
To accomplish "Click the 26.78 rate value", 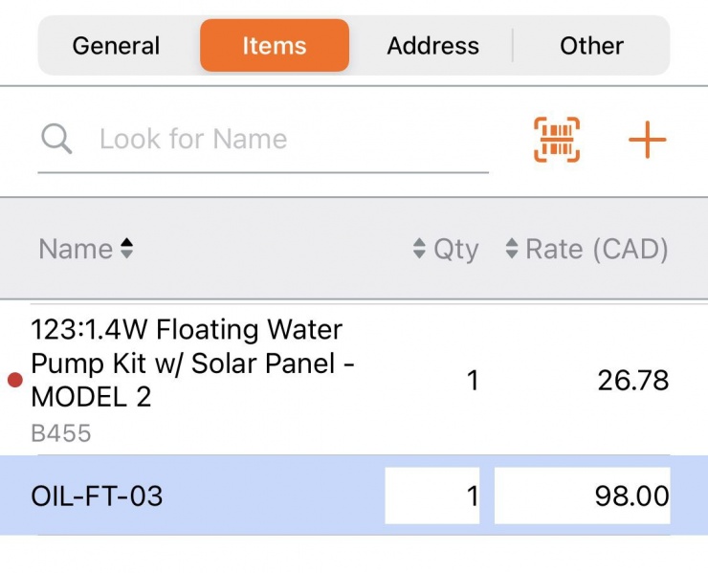I will 632,381.
